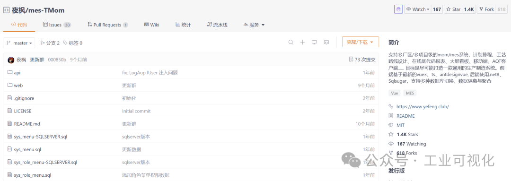Expand the 克隆/下载 dropdown button
This screenshot has height=181, width=511.
(x=361, y=43)
